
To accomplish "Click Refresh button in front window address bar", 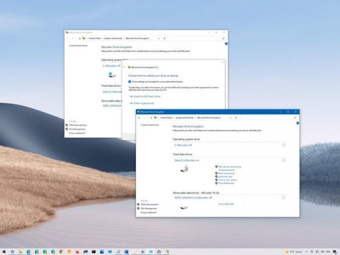I will pos(236,118).
